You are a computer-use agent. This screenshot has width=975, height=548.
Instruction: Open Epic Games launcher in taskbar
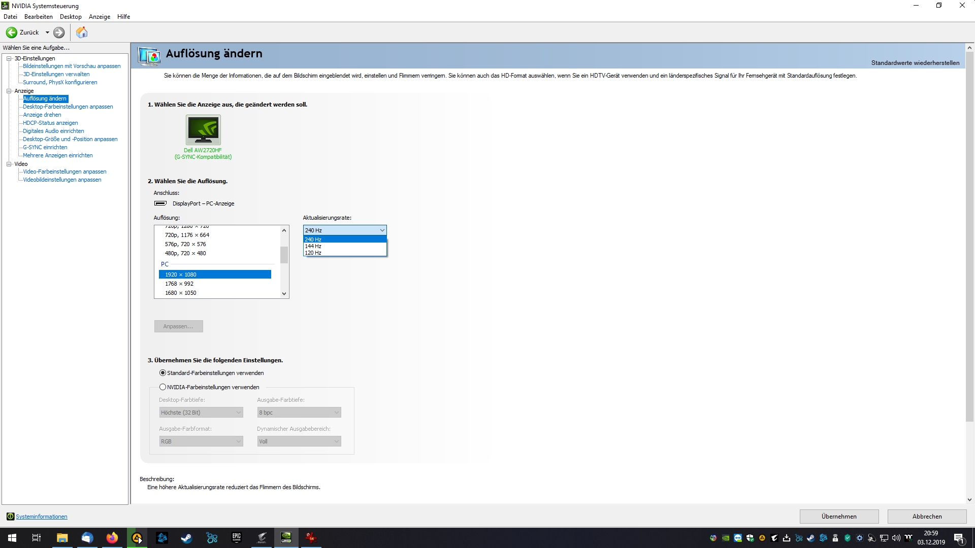pyautogui.click(x=236, y=538)
